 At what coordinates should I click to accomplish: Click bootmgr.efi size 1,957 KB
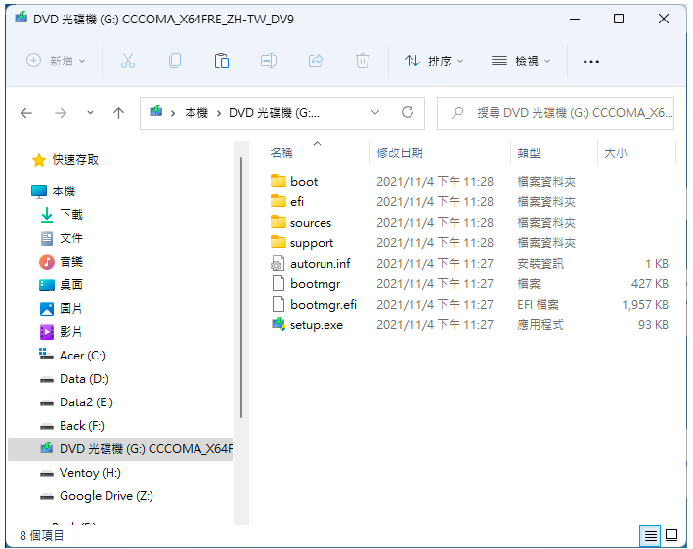(x=645, y=305)
